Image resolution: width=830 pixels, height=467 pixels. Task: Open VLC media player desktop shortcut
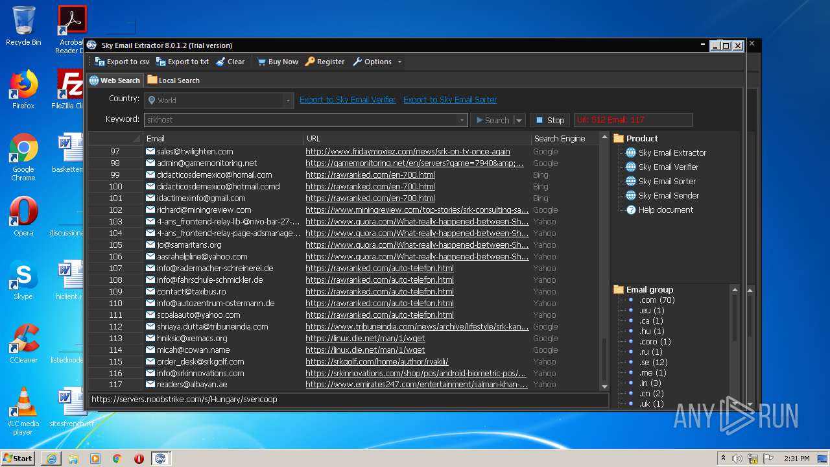(x=23, y=411)
